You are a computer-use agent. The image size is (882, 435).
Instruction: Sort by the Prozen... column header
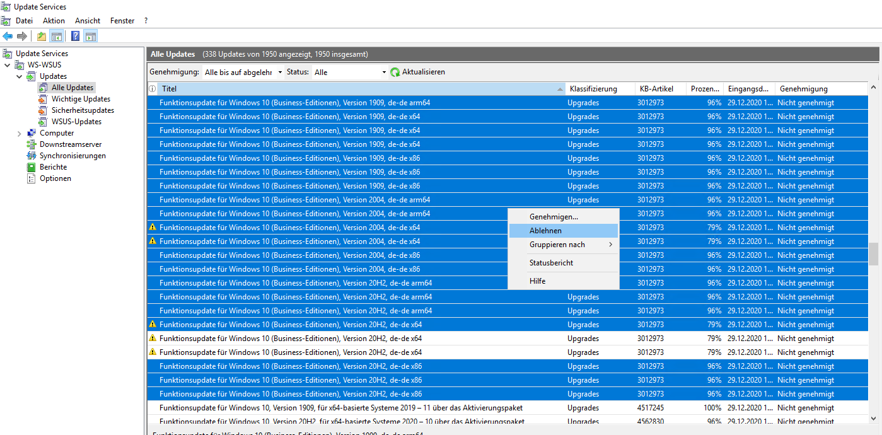click(x=704, y=89)
